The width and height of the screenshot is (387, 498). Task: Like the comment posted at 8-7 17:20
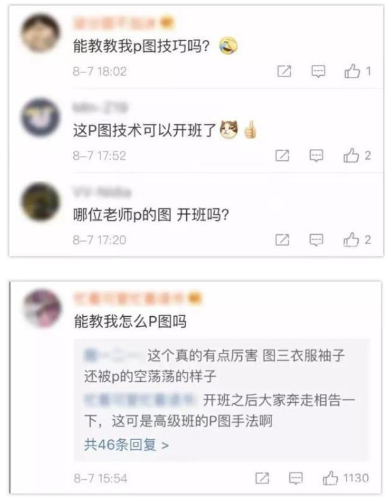click(x=351, y=239)
